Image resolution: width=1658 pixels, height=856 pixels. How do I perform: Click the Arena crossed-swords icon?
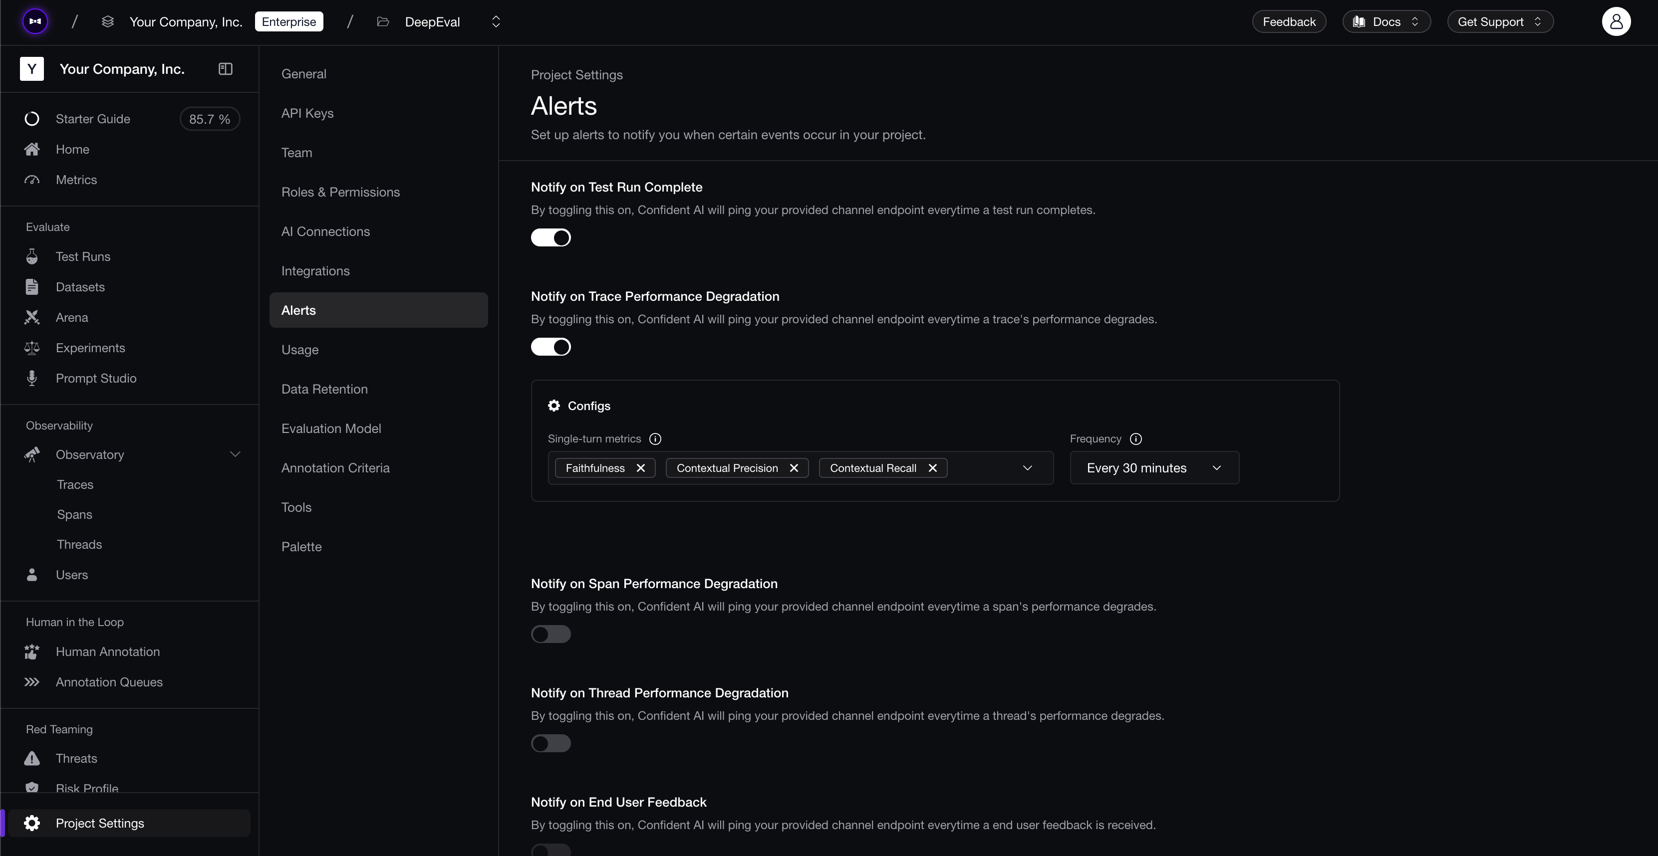pos(31,317)
